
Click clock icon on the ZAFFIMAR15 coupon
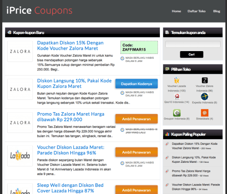pos(122,58)
